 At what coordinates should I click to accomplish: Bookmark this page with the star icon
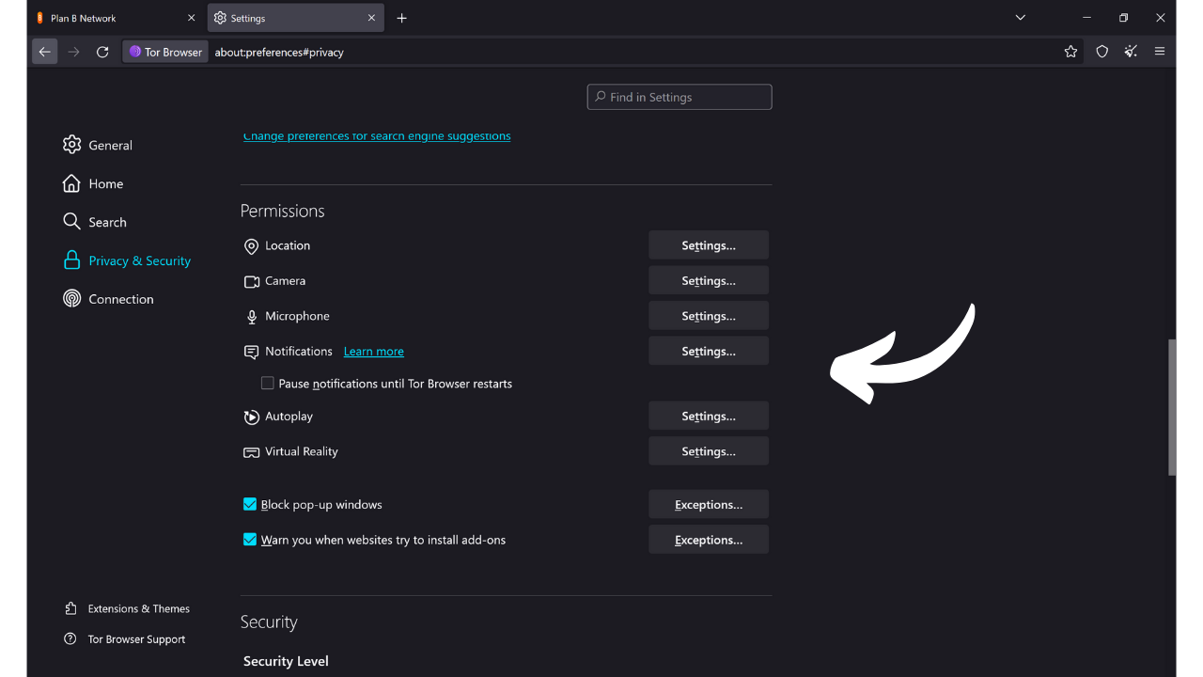pos(1070,52)
